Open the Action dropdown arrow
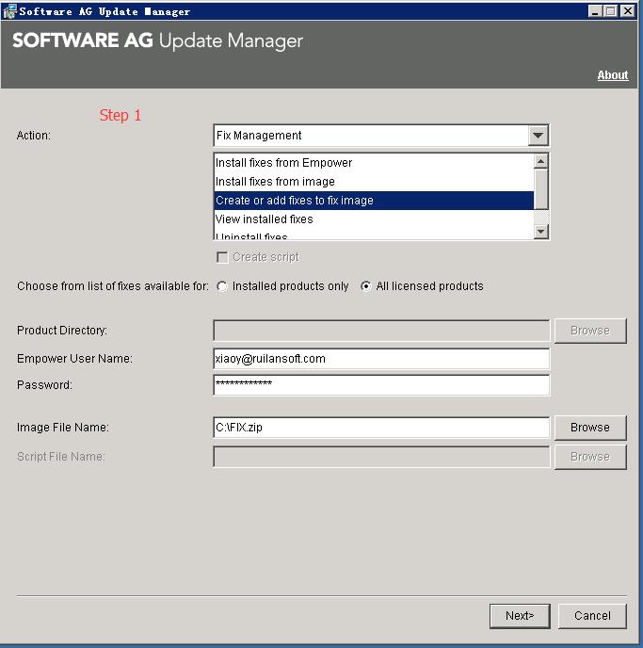Image resolution: width=643 pixels, height=648 pixels. point(538,136)
